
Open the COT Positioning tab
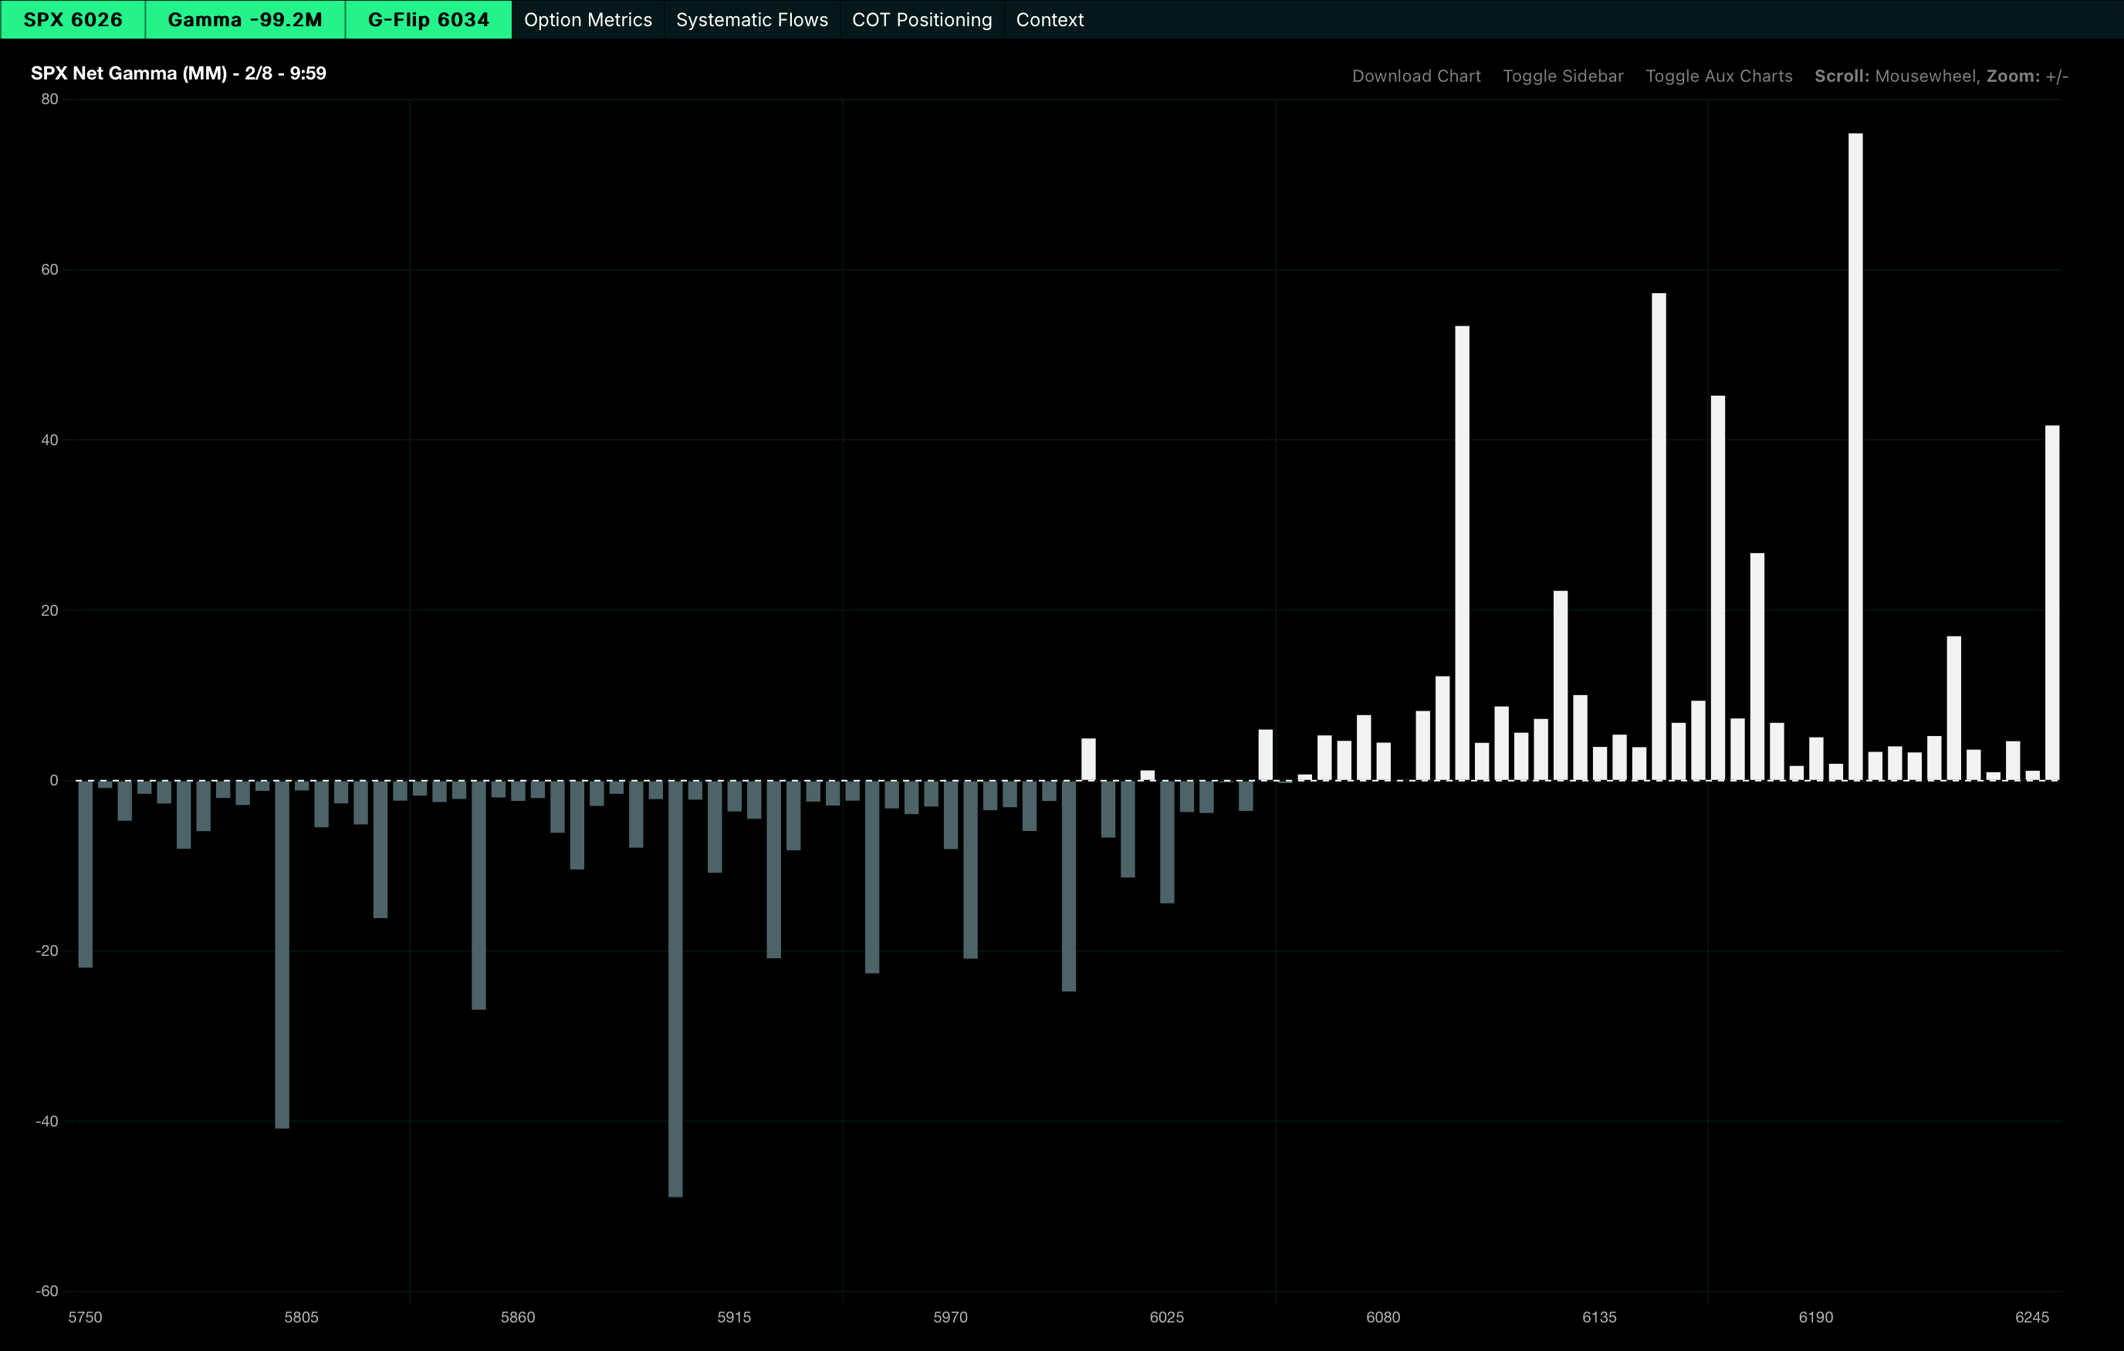click(x=922, y=19)
